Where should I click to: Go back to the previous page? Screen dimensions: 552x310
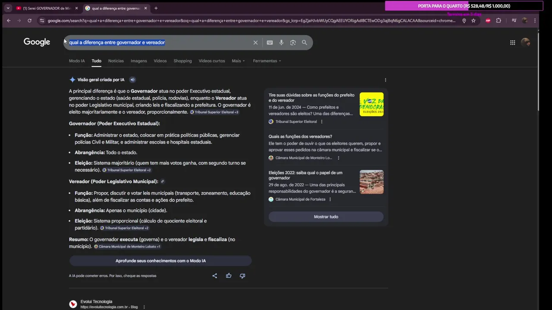(x=9, y=21)
